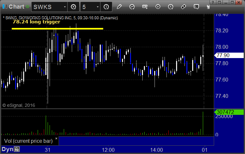Click the blue chart bars icon beside Chart
This screenshot has height=154, width=245.
click(5, 7)
